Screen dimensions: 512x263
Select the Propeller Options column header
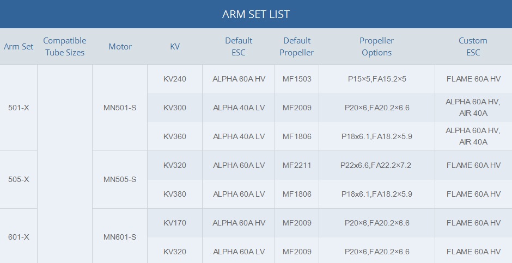point(376,47)
